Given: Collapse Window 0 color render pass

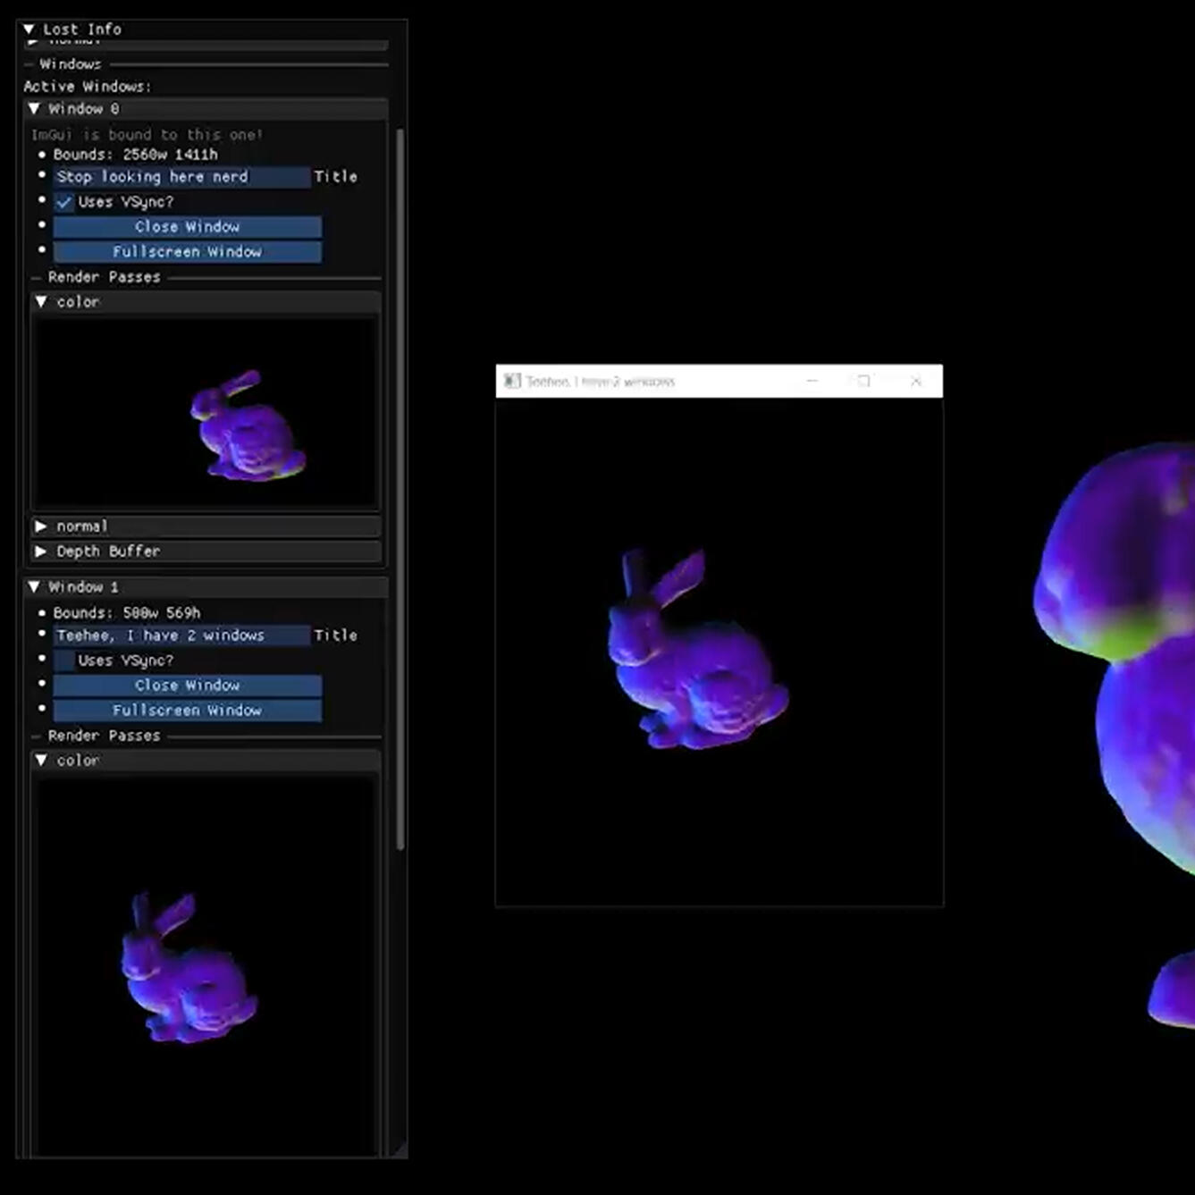Looking at the screenshot, I should 41,302.
